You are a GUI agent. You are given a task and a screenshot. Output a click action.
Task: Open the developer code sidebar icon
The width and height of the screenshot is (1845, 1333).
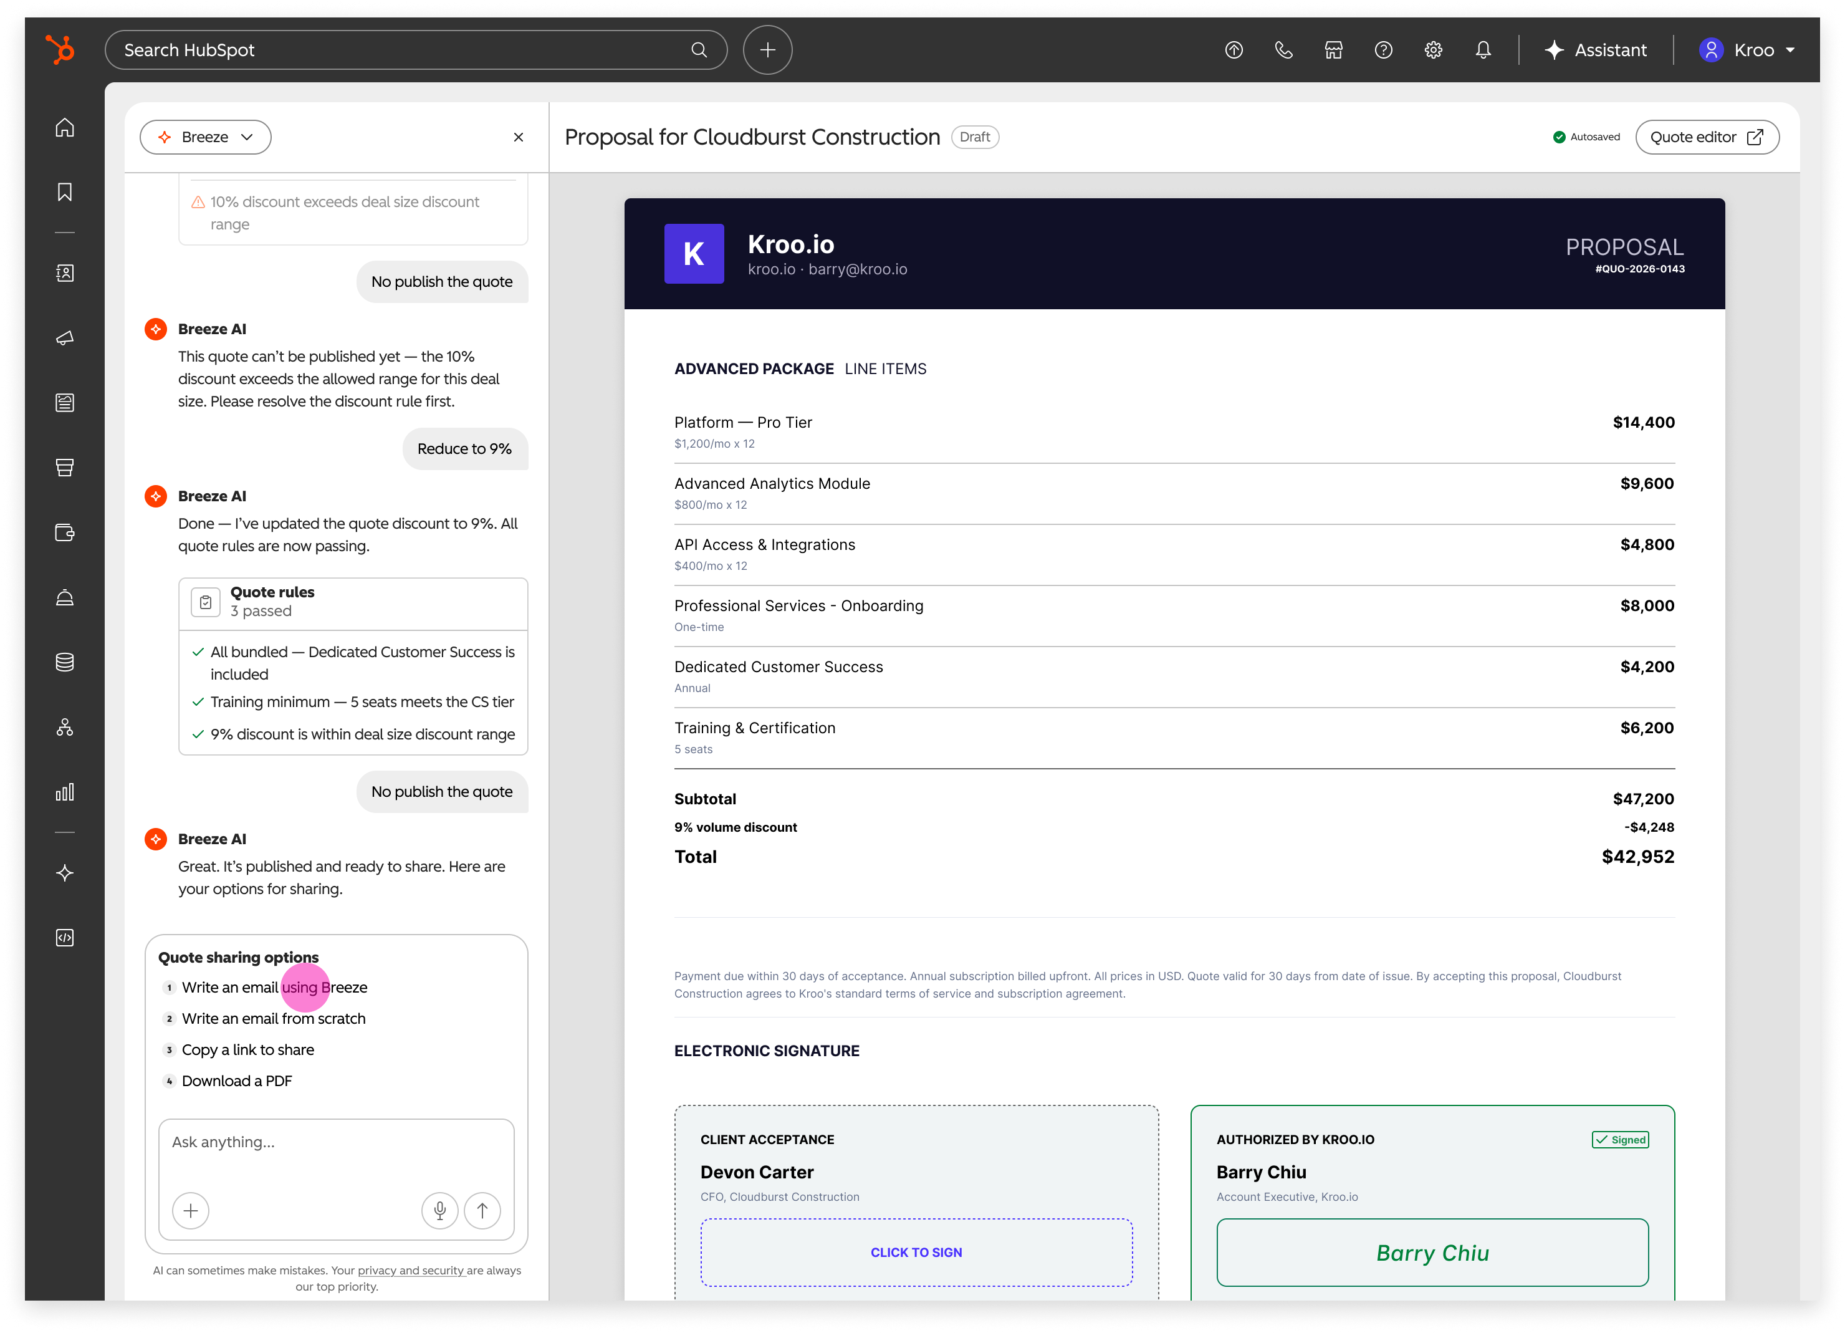point(64,938)
